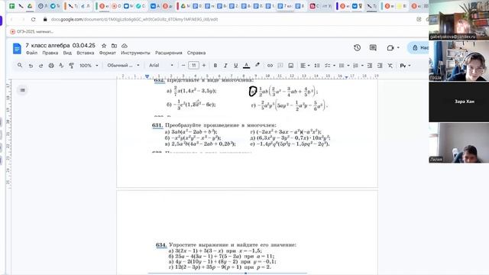The width and height of the screenshot is (489, 275).
Task: Print the document
Action: (x=51, y=66)
